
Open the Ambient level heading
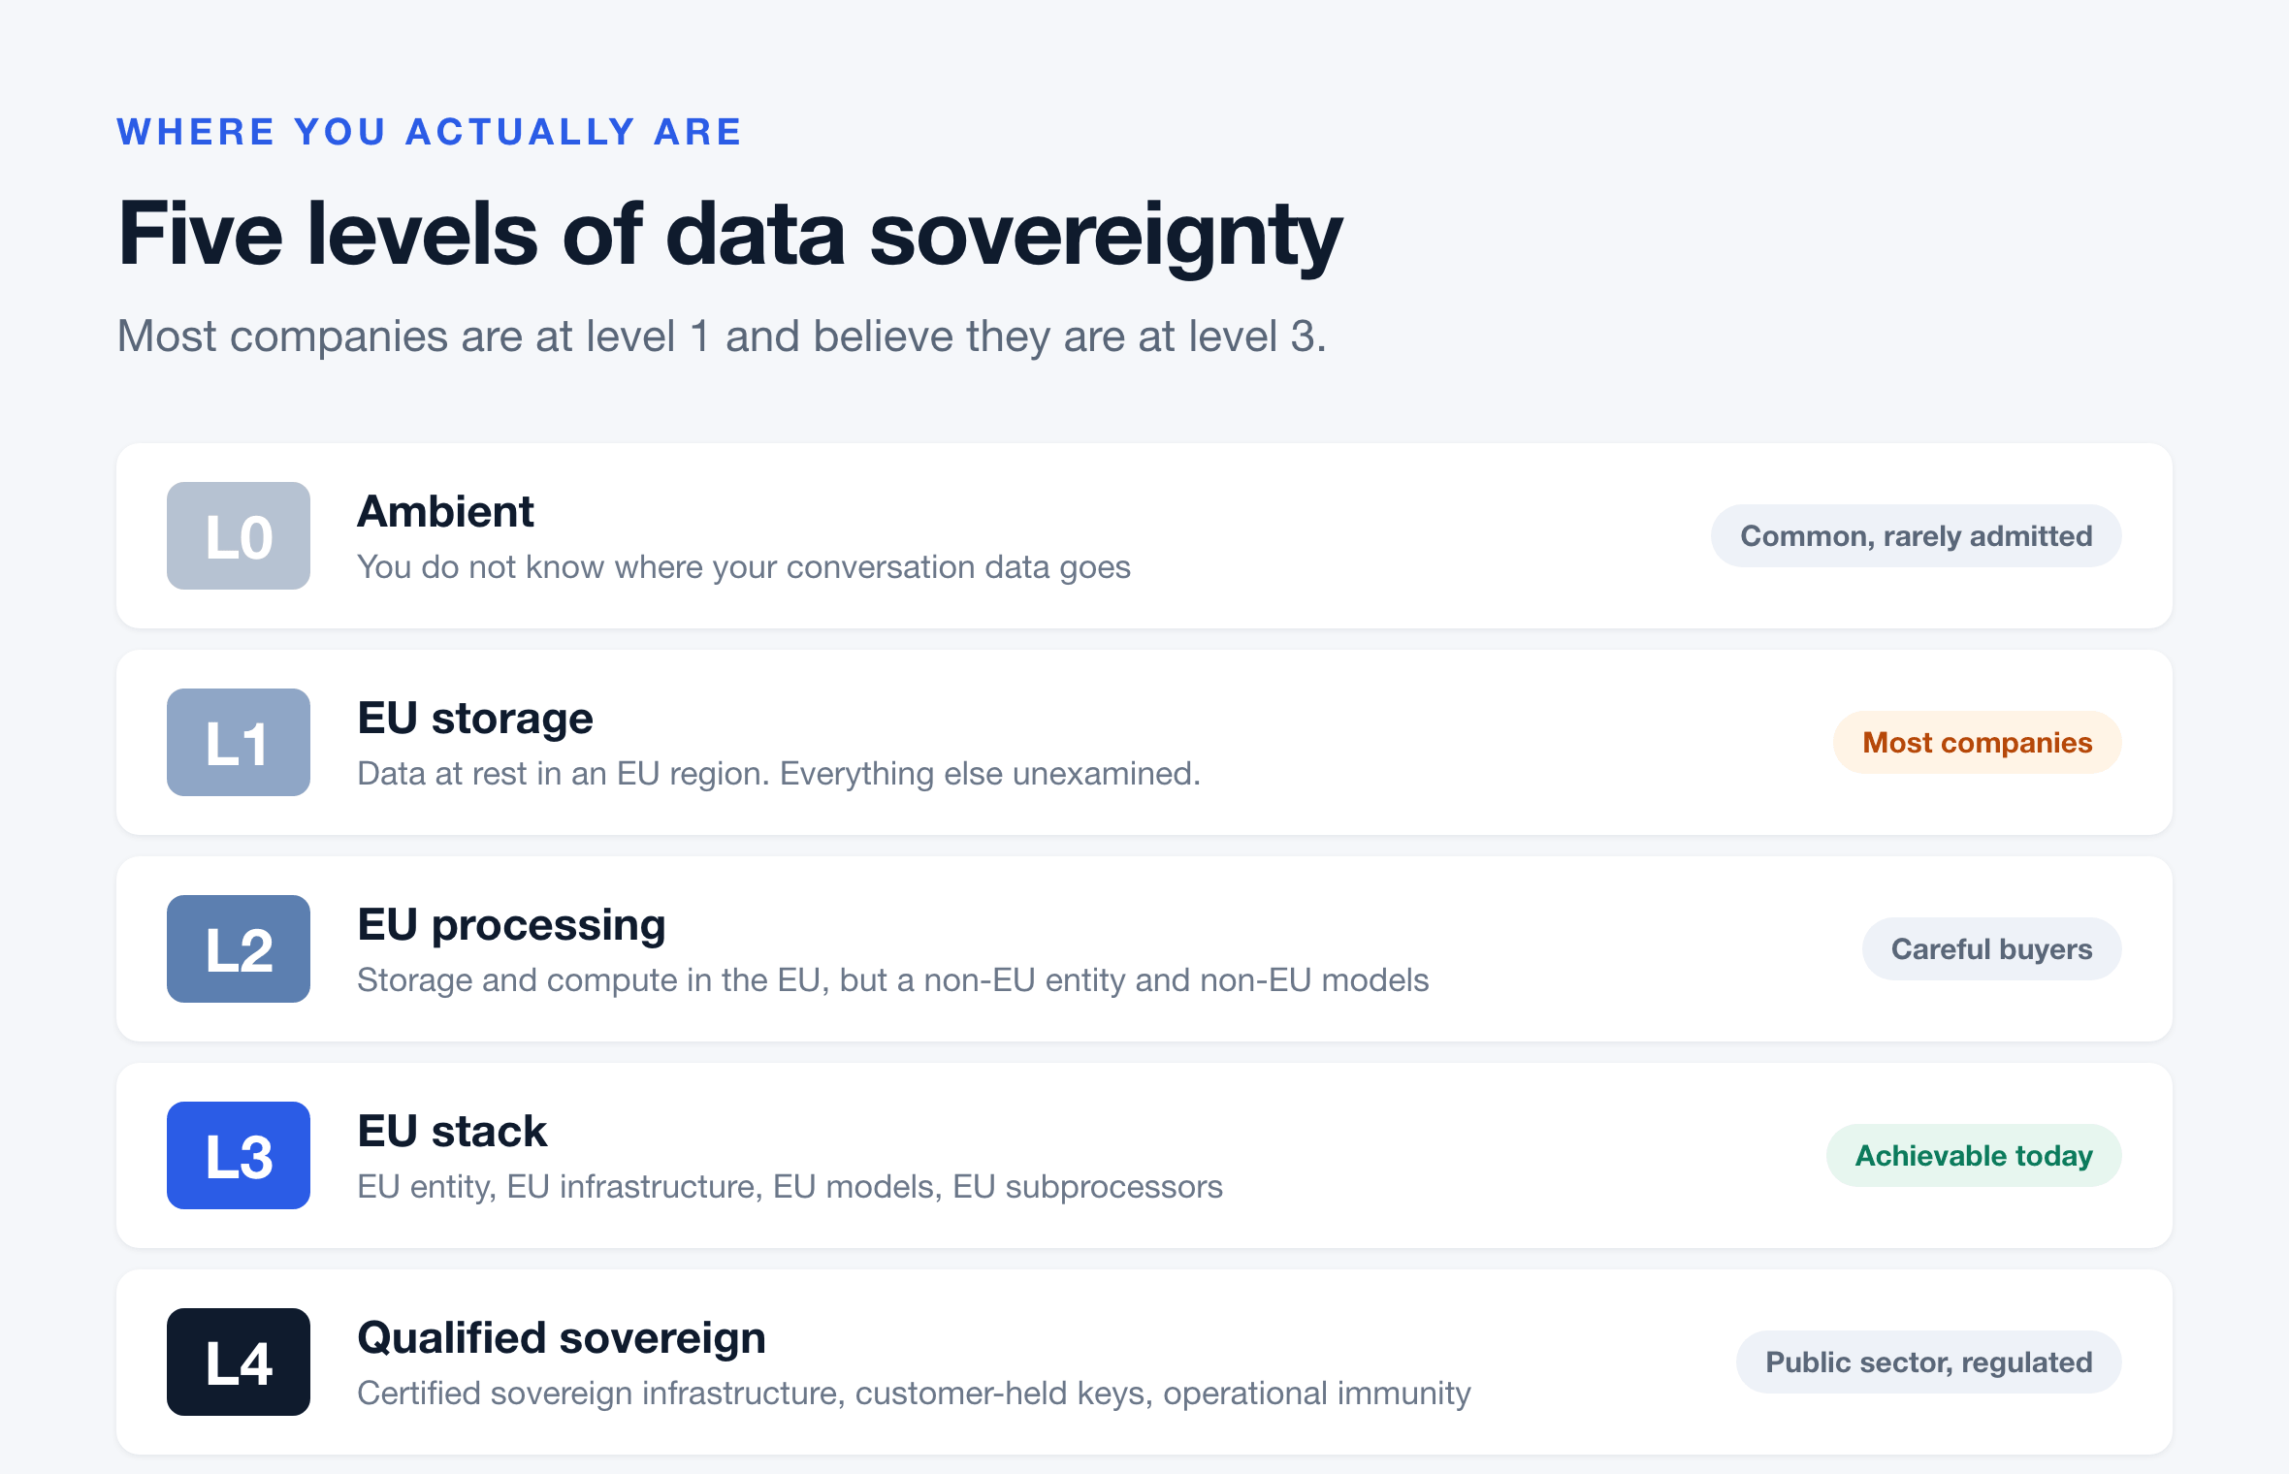point(445,511)
